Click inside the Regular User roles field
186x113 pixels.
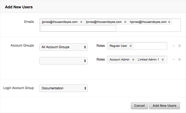pos(150,46)
